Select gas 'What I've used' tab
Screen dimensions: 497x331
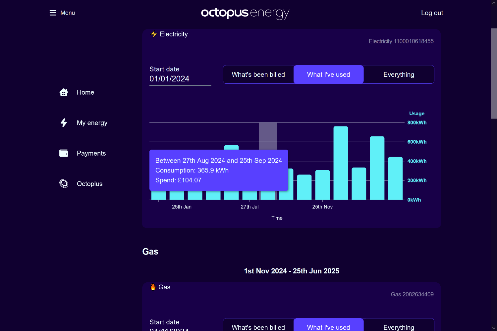pos(328,325)
